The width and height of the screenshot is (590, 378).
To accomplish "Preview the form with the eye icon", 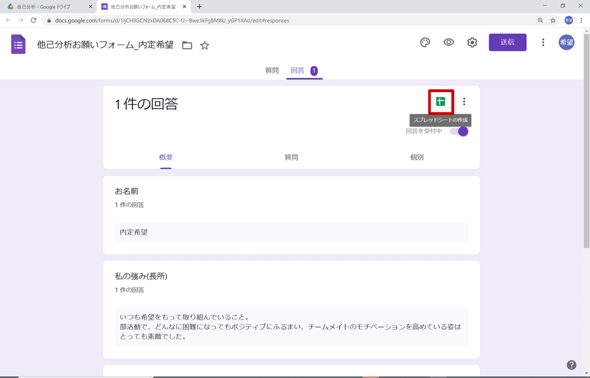I will [448, 42].
